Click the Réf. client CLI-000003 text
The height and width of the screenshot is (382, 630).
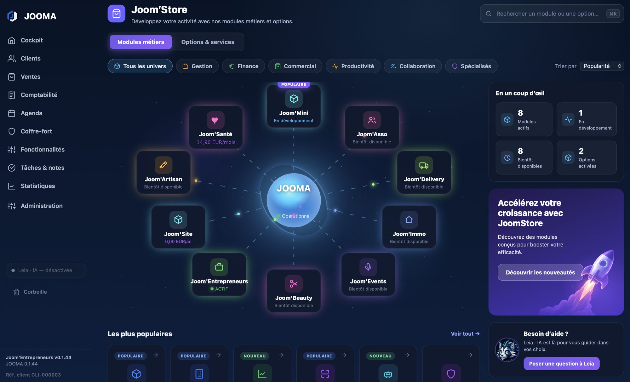coord(33,375)
